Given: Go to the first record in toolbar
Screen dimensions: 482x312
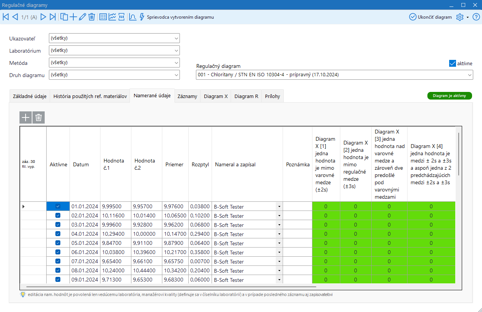Looking at the screenshot, I should pyautogui.click(x=6, y=17).
